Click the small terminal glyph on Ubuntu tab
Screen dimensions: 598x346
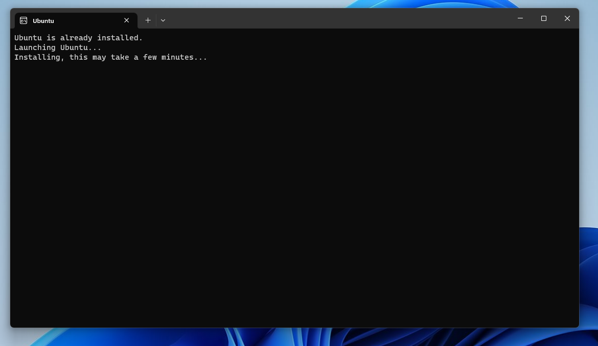[x=23, y=20]
